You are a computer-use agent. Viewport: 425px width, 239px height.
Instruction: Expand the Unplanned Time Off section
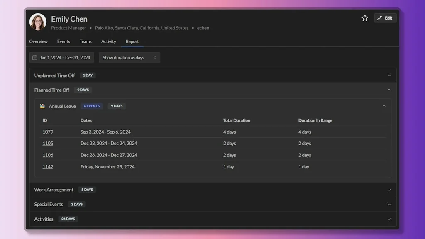coord(389,75)
